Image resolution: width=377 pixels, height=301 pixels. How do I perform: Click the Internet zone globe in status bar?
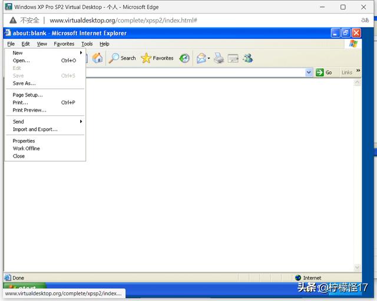click(298, 277)
